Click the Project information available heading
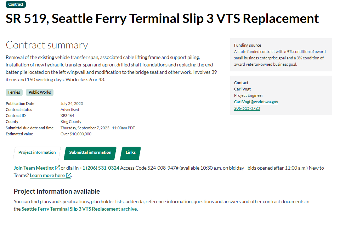 point(57,192)
